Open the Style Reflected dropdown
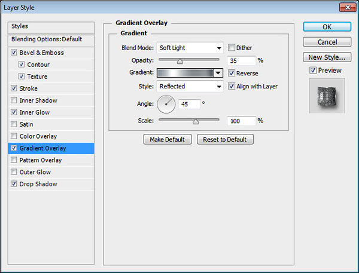 click(190, 86)
